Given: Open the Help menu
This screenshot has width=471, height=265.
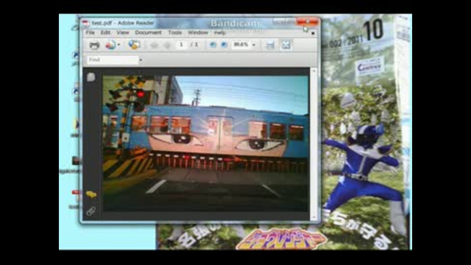Looking at the screenshot, I should pyautogui.click(x=220, y=32).
